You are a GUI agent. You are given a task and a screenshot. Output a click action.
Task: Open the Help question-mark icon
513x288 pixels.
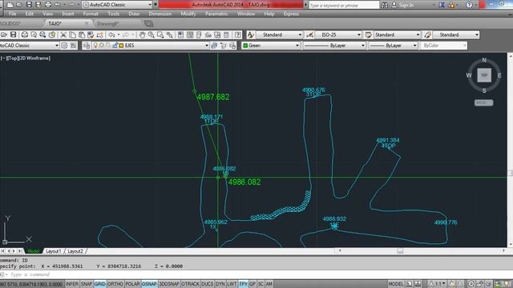coord(238,34)
